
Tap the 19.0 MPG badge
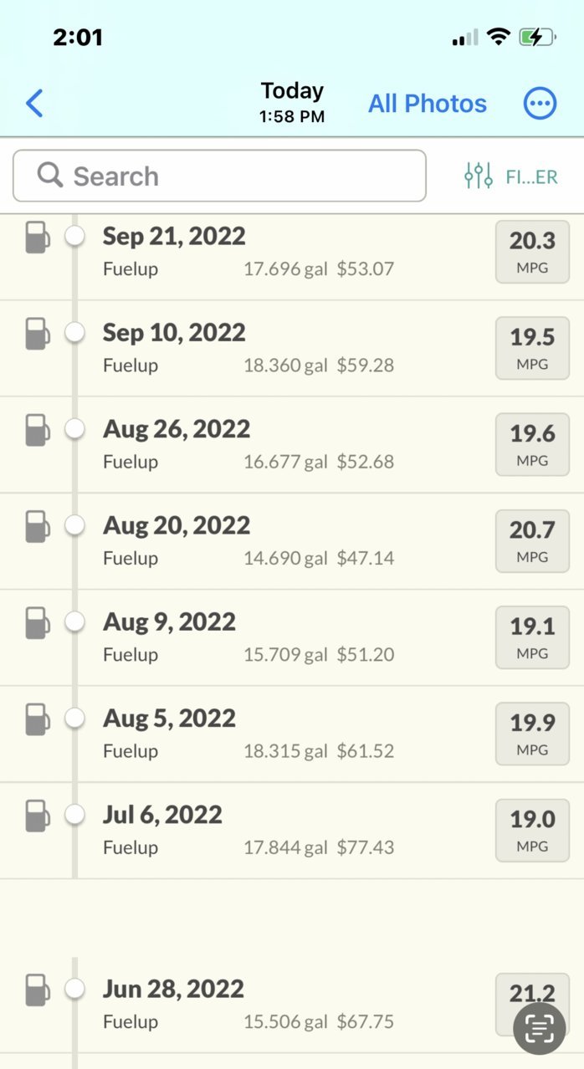(x=532, y=831)
